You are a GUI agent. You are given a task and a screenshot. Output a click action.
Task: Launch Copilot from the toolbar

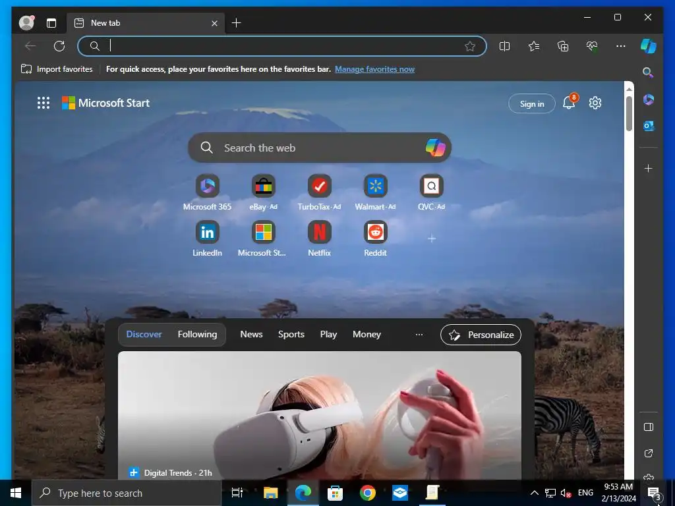[x=649, y=46]
